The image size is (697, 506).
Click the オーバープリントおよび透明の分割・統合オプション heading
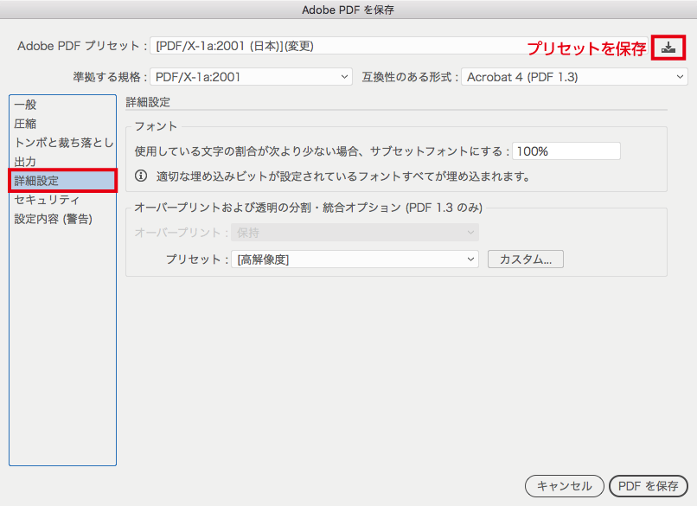tap(309, 208)
